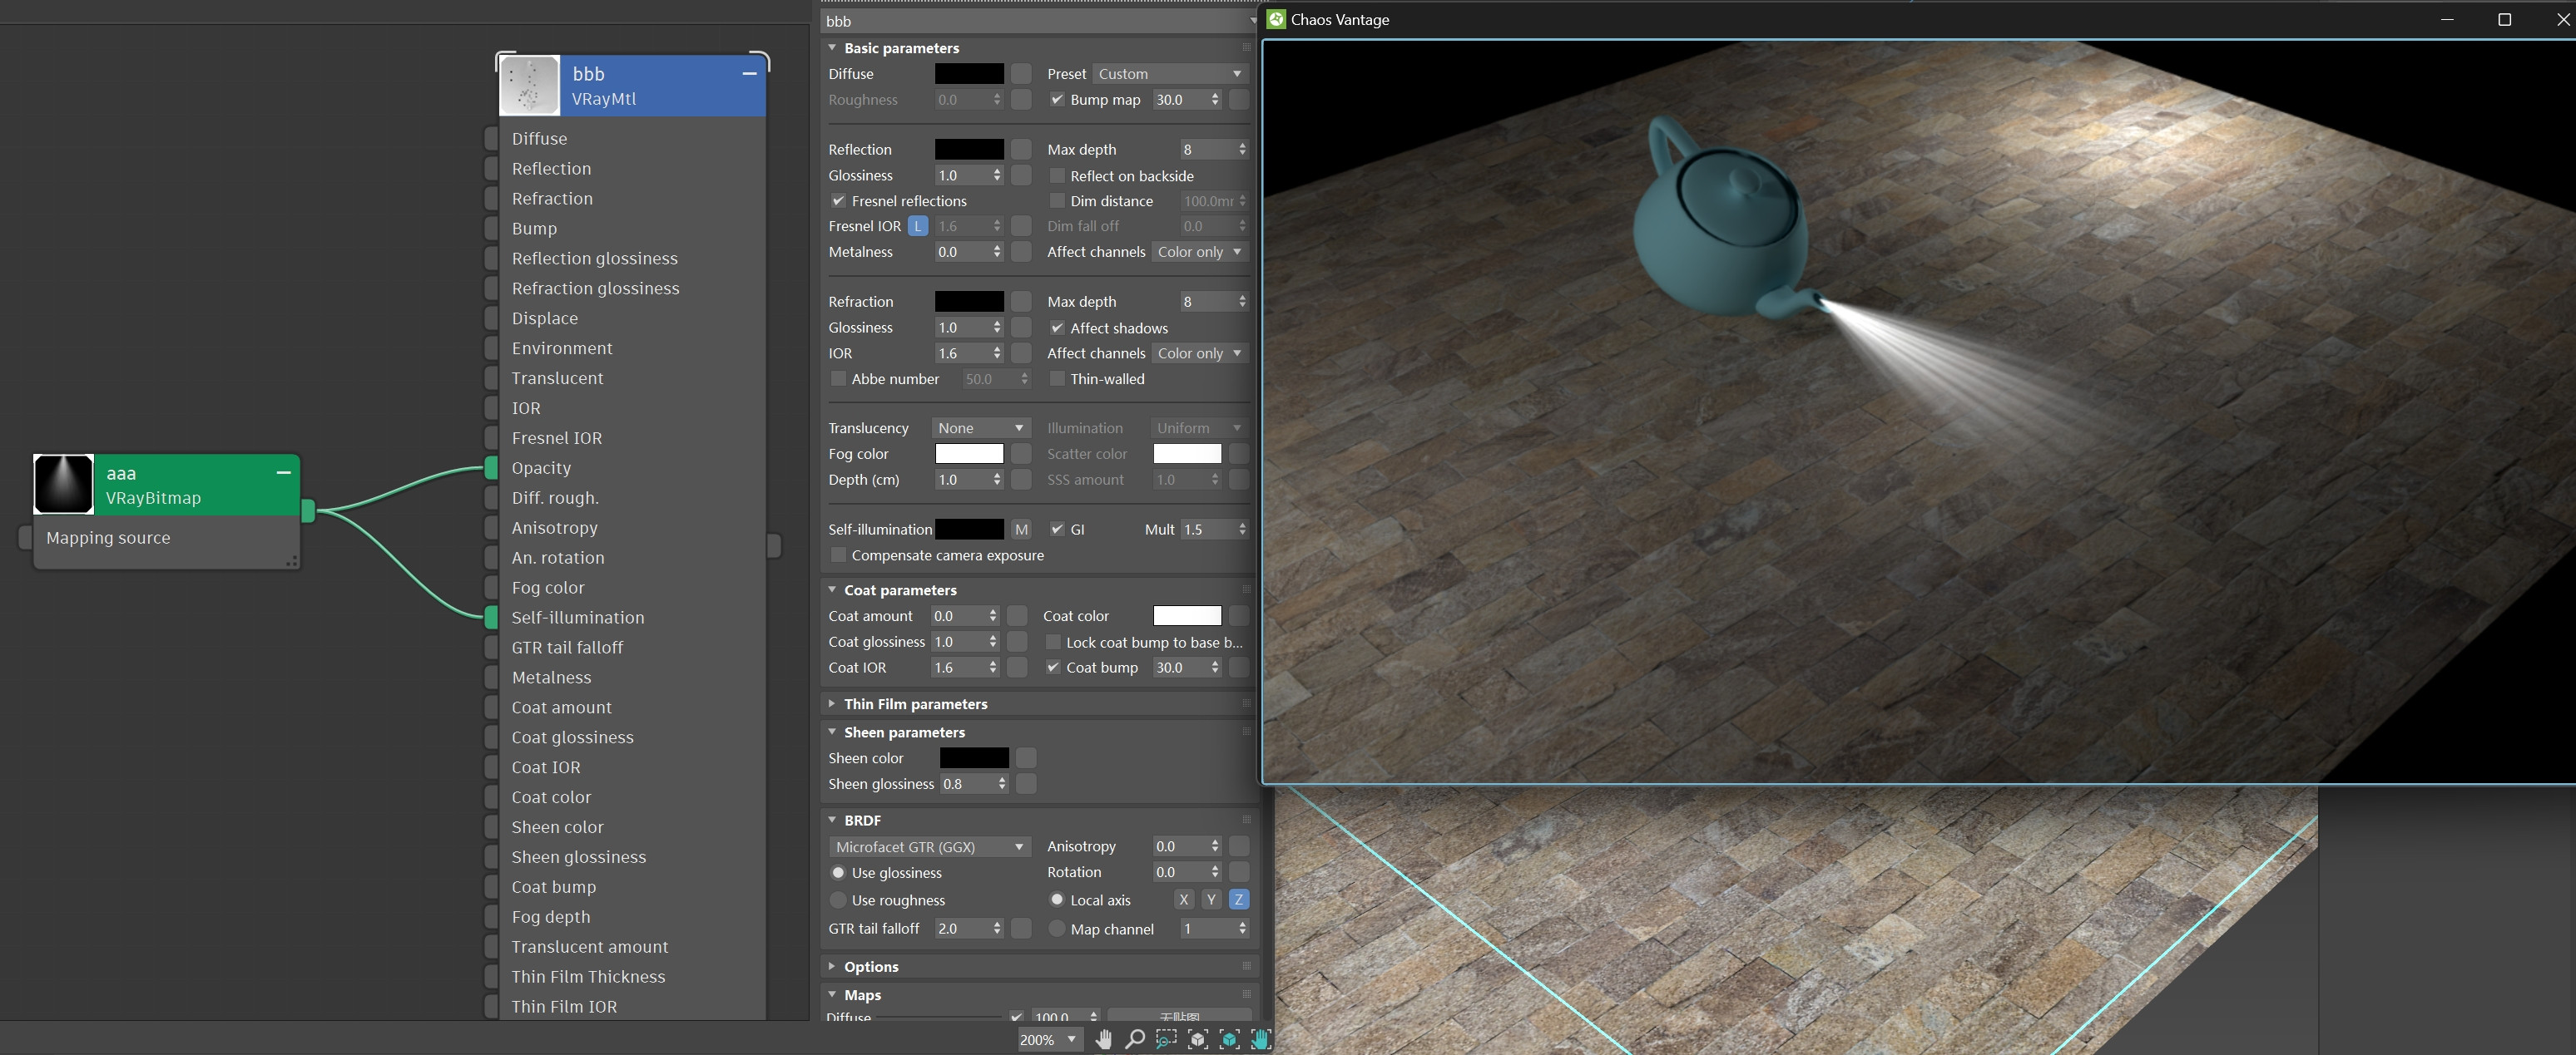Screen dimensions: 2576x1055
Task: Select the Zoom magnifier tool
Action: 1135,1039
